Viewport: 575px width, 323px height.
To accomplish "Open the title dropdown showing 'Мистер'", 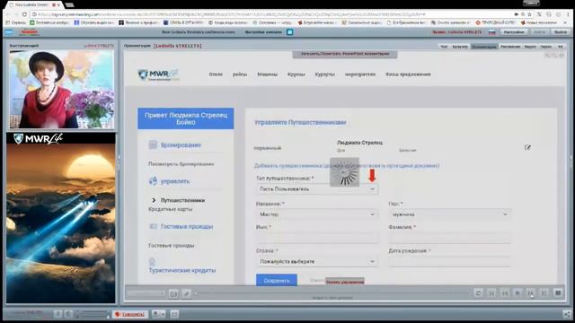I will pos(317,214).
